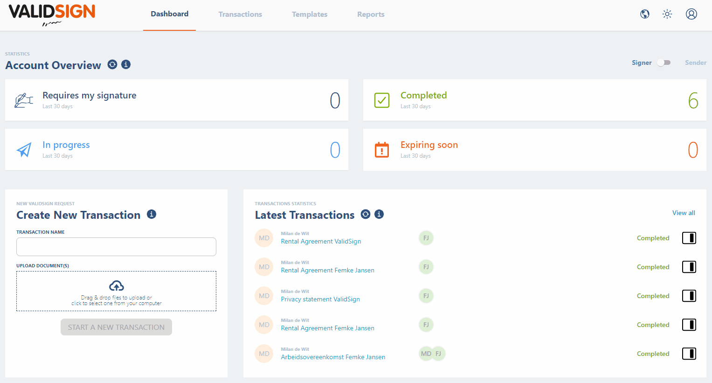The width and height of the screenshot is (712, 383).
Task: Toggle the Signer/Sender switch
Action: pos(664,63)
